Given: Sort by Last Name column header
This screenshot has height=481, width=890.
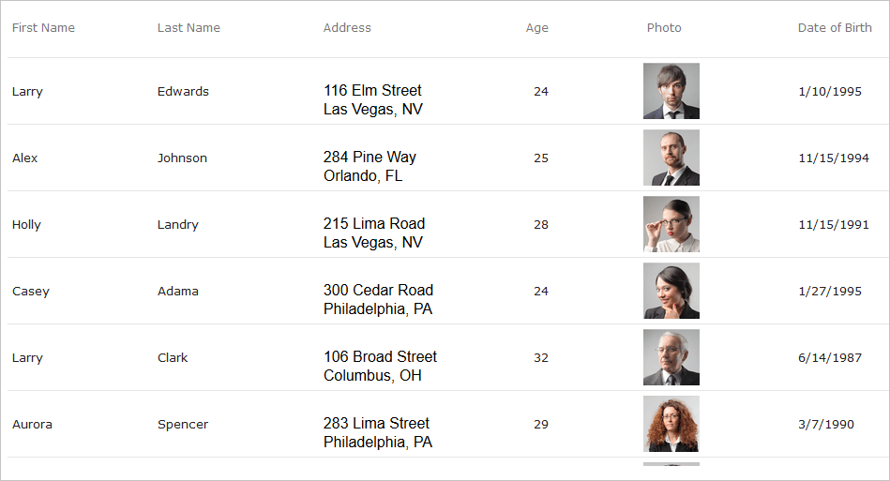Looking at the screenshot, I should pos(189,28).
